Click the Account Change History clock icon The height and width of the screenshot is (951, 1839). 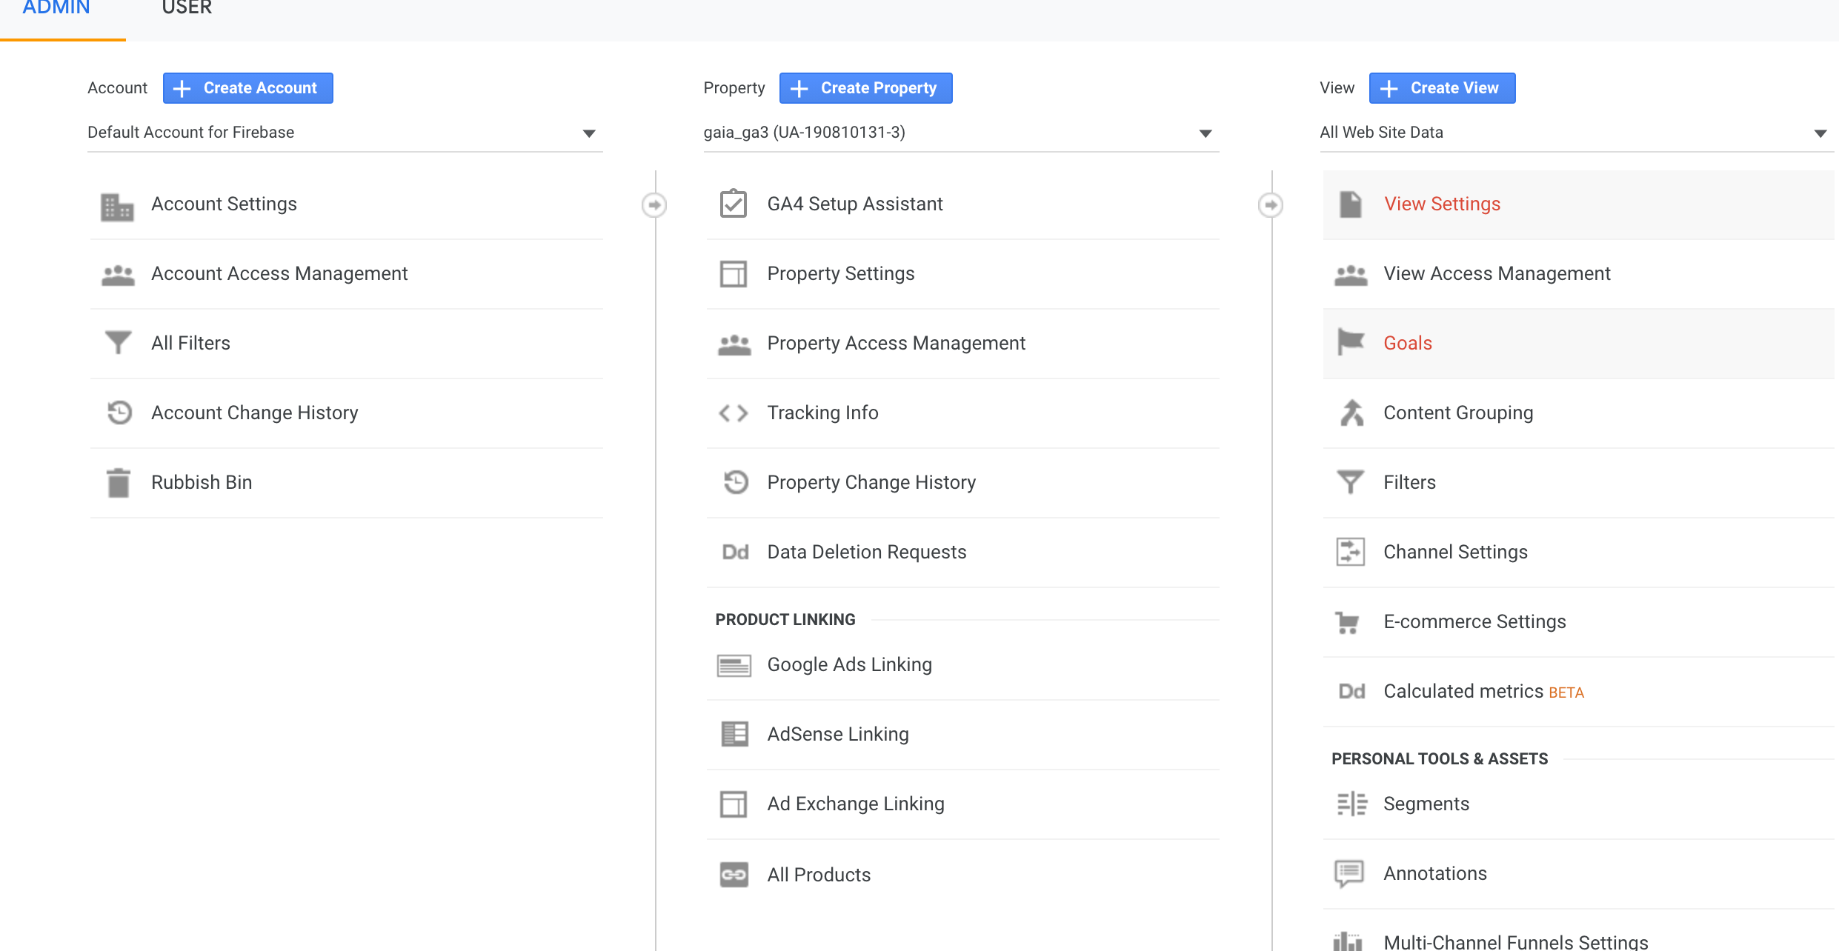(x=119, y=413)
